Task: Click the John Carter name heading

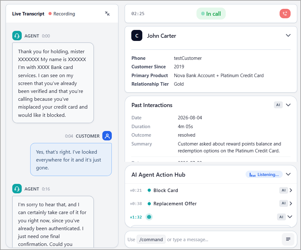Action: (162, 36)
